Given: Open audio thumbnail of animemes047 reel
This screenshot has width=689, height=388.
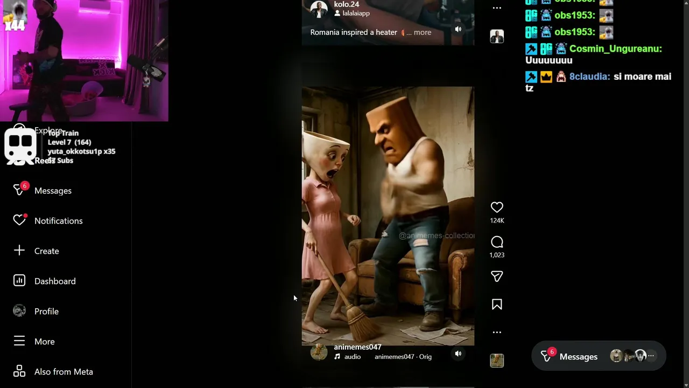Looking at the screenshot, I should [497, 361].
